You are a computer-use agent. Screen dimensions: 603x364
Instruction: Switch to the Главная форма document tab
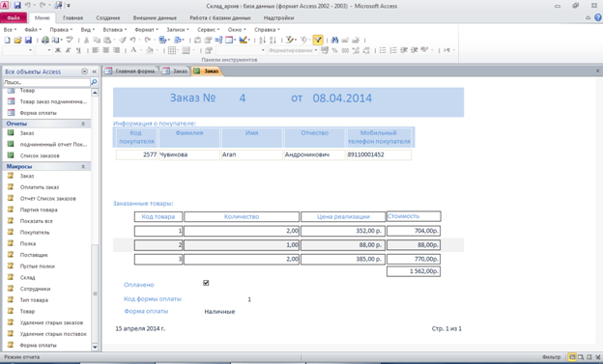tap(130, 71)
